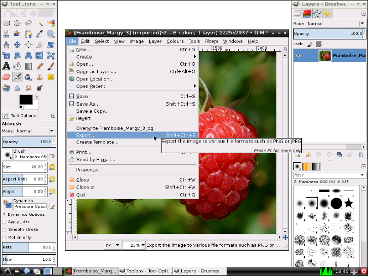368x276 pixels.
Task: Open the brush filter dropdown arrow
Action: 362,175
